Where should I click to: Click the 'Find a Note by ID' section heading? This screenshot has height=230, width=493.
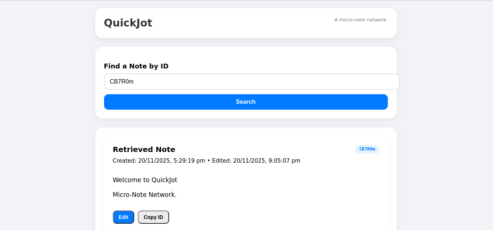pyautogui.click(x=136, y=66)
